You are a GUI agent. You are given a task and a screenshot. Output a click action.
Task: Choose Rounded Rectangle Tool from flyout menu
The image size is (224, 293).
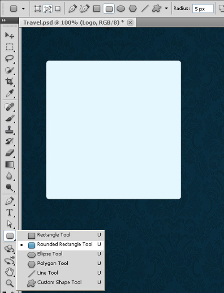coord(61,245)
